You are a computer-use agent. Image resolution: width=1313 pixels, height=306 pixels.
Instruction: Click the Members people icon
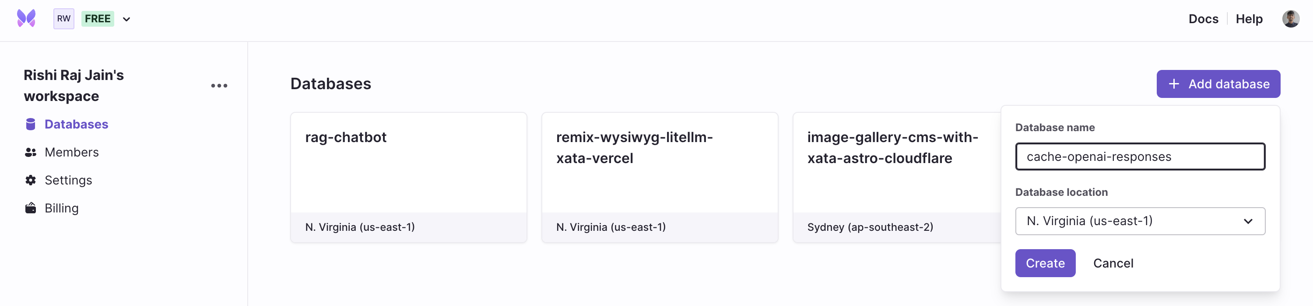point(31,152)
